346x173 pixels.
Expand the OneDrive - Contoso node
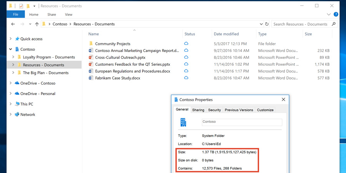click(11, 83)
